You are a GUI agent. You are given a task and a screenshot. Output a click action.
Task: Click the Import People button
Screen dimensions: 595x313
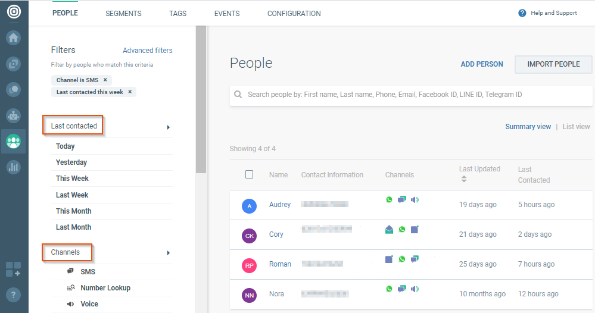(x=553, y=64)
